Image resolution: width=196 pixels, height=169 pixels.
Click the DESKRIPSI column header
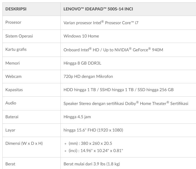(16, 9)
